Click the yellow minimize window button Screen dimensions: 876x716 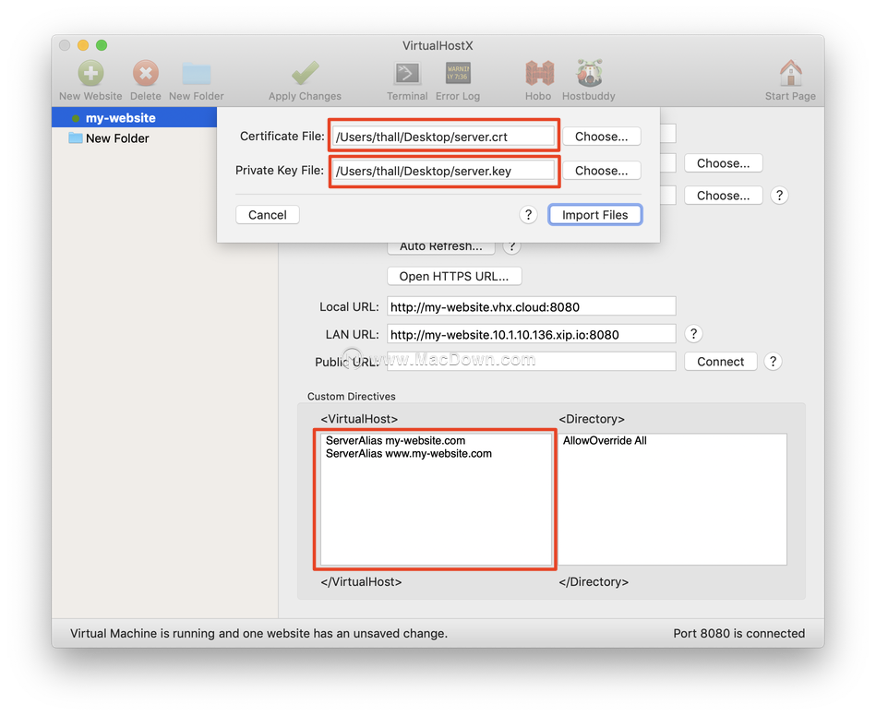click(83, 45)
